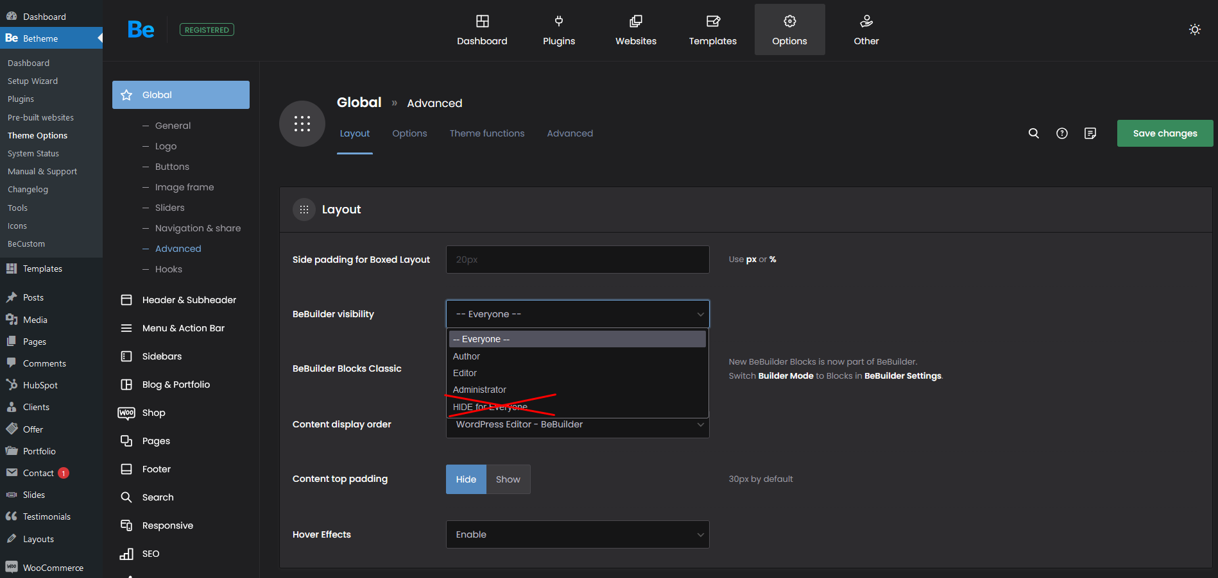
Task: Click Save changes button
Action: 1165,133
